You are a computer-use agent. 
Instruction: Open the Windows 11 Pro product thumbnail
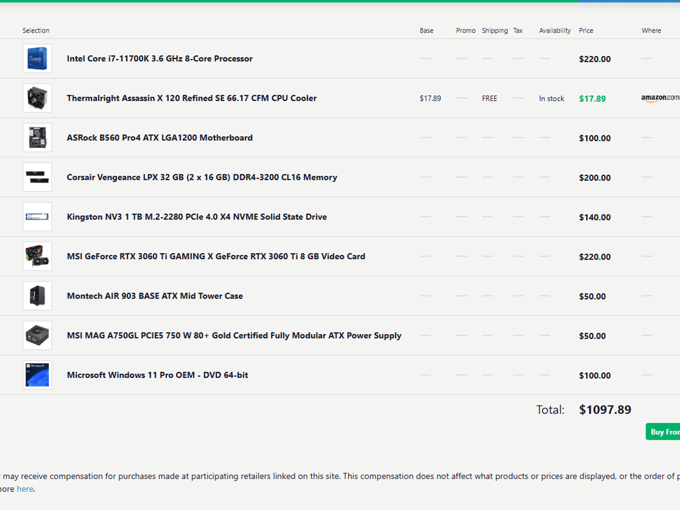37,375
